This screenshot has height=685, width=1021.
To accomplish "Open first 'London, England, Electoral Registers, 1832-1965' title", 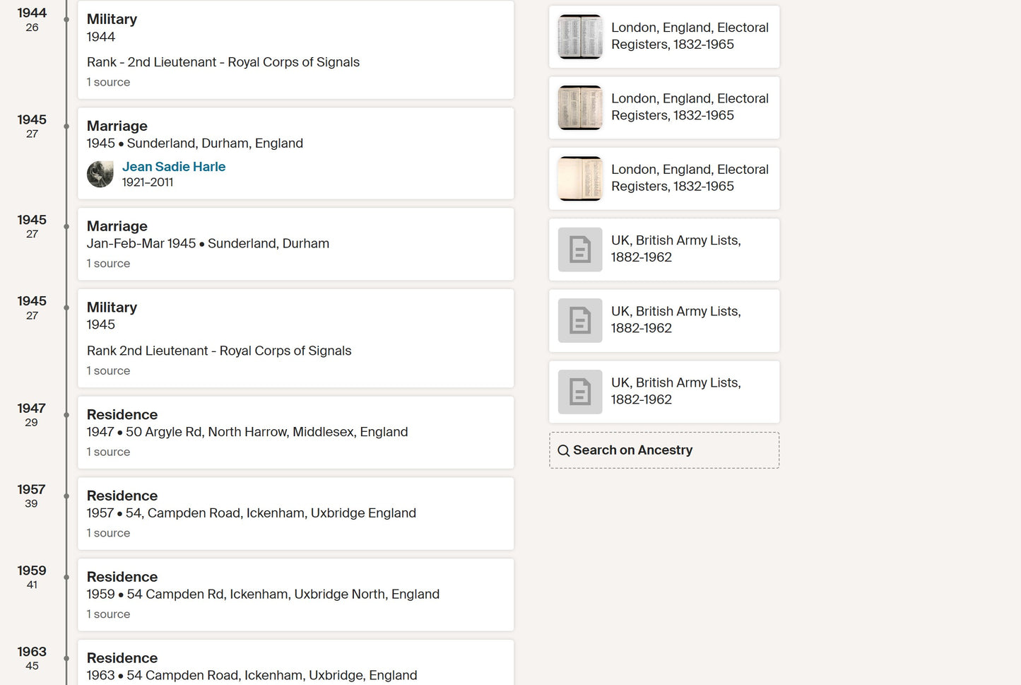I will pyautogui.click(x=690, y=36).
